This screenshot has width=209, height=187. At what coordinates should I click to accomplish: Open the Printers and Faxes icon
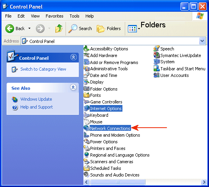[x=87, y=148]
